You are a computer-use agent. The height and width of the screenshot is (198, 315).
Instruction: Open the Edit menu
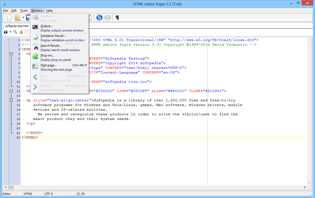coord(14,11)
